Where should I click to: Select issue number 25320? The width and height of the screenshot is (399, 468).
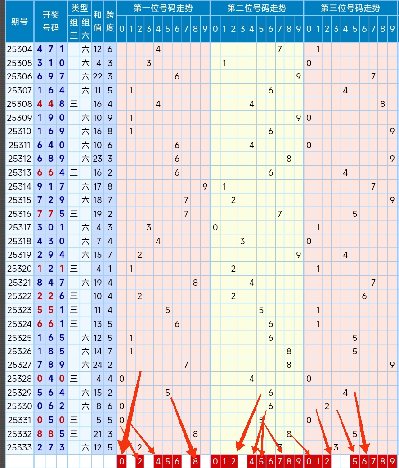(x=20, y=269)
